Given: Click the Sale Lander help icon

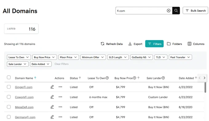Looking at the screenshot, I should click(x=163, y=78).
